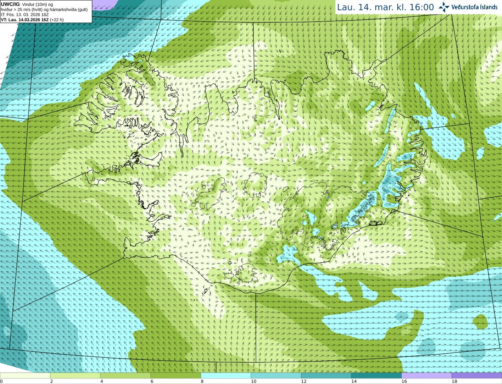Click the "14" label on the wind scale
502x384 pixels.
[354, 381]
